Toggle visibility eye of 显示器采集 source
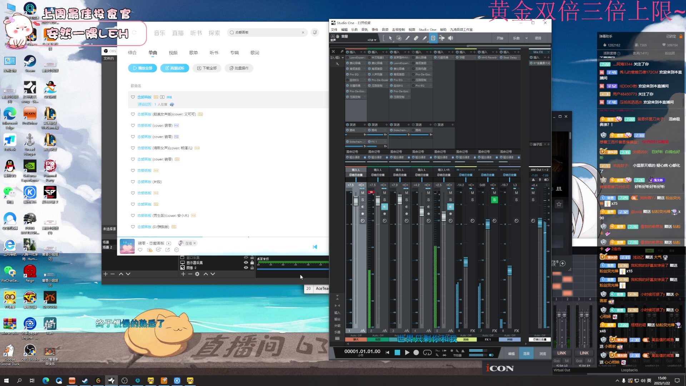Screen dimensions: 686x386 pos(246,263)
